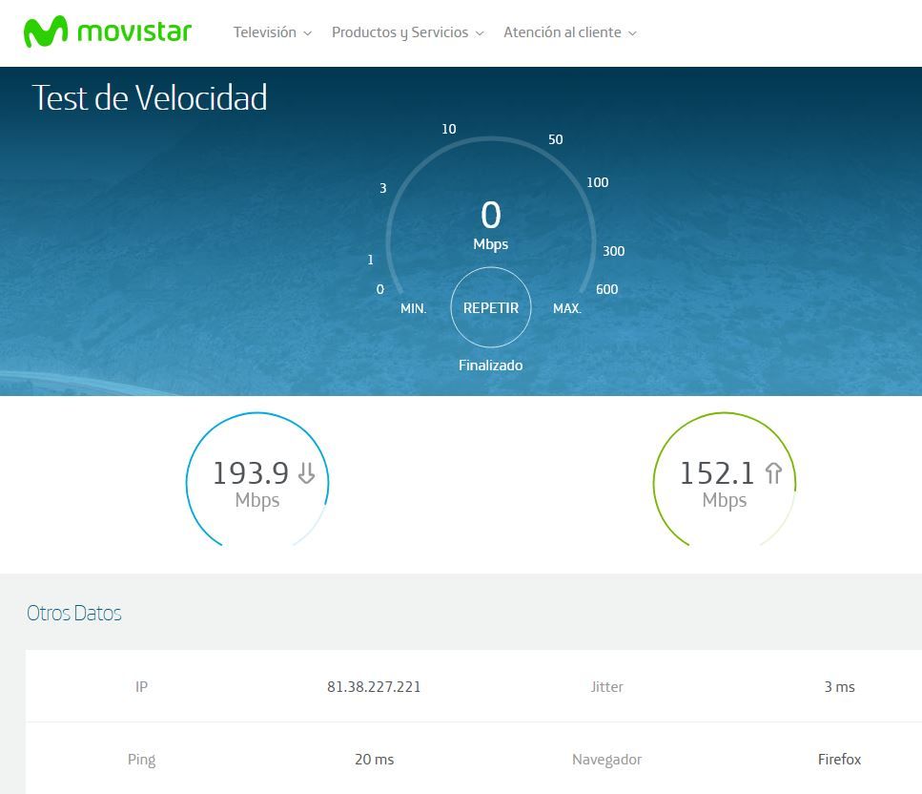Click the 193.9 Mbps download gauge
This screenshot has width=922, height=794.
257,484
